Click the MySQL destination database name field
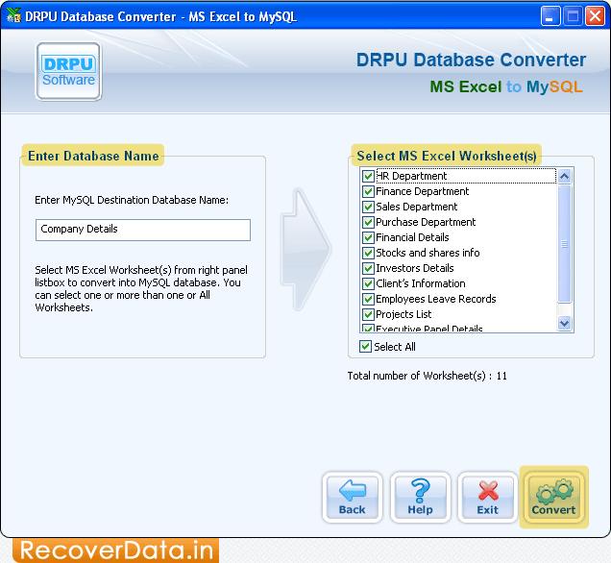 click(143, 230)
